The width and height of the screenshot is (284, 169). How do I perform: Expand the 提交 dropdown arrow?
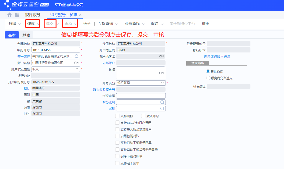click(x=57, y=24)
